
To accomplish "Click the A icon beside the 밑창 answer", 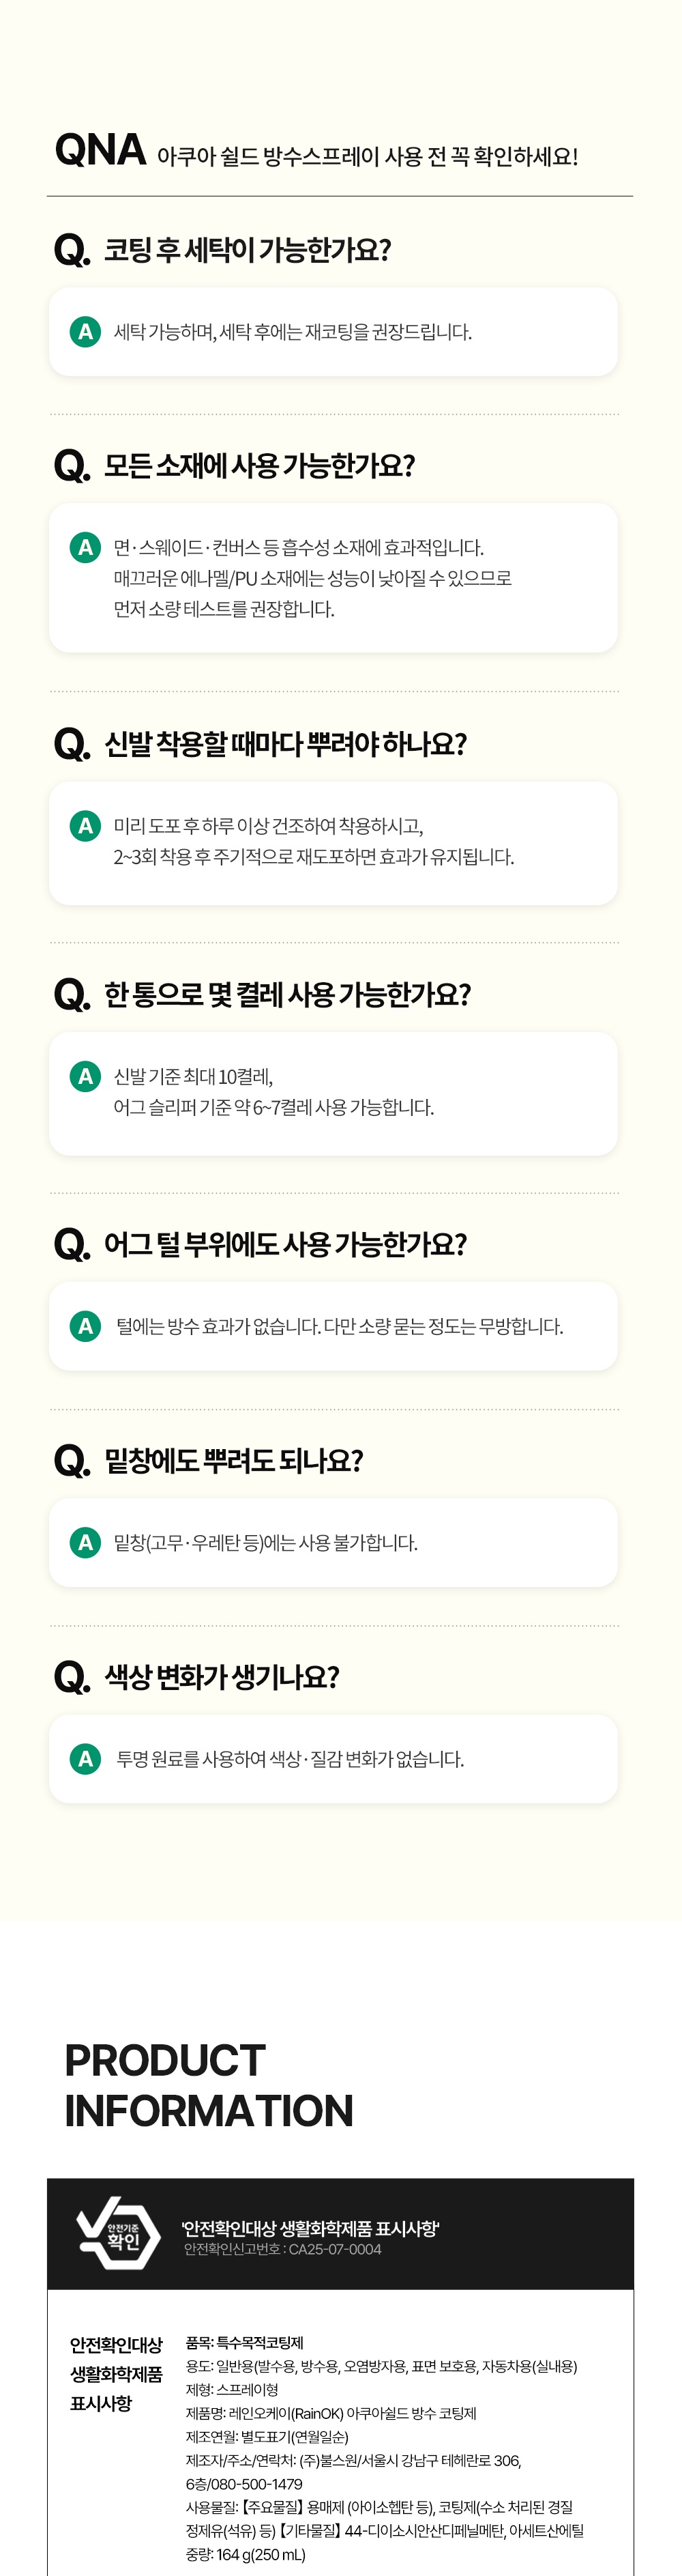I will click(x=85, y=1542).
